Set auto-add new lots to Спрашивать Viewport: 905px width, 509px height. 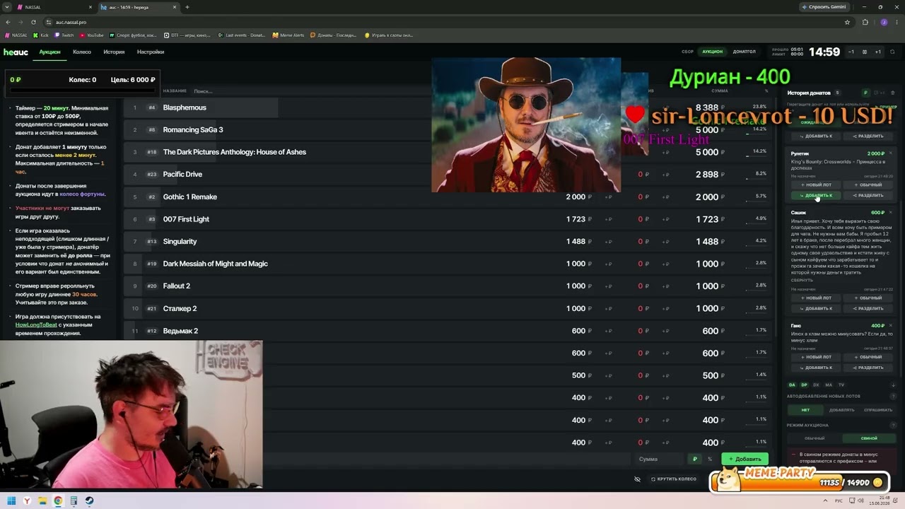[x=878, y=410]
